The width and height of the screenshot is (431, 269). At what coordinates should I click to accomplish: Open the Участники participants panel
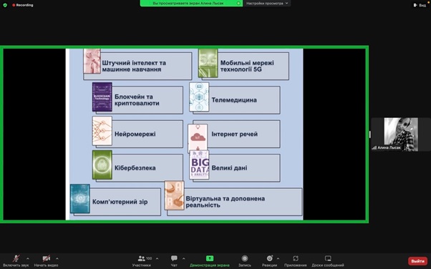click(142, 258)
